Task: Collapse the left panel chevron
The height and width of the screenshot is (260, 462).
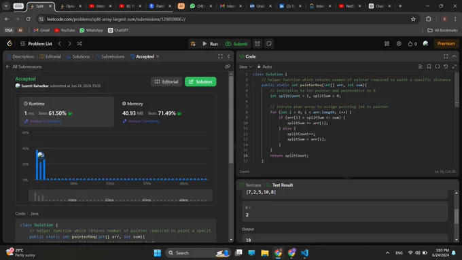Action: 229,56
